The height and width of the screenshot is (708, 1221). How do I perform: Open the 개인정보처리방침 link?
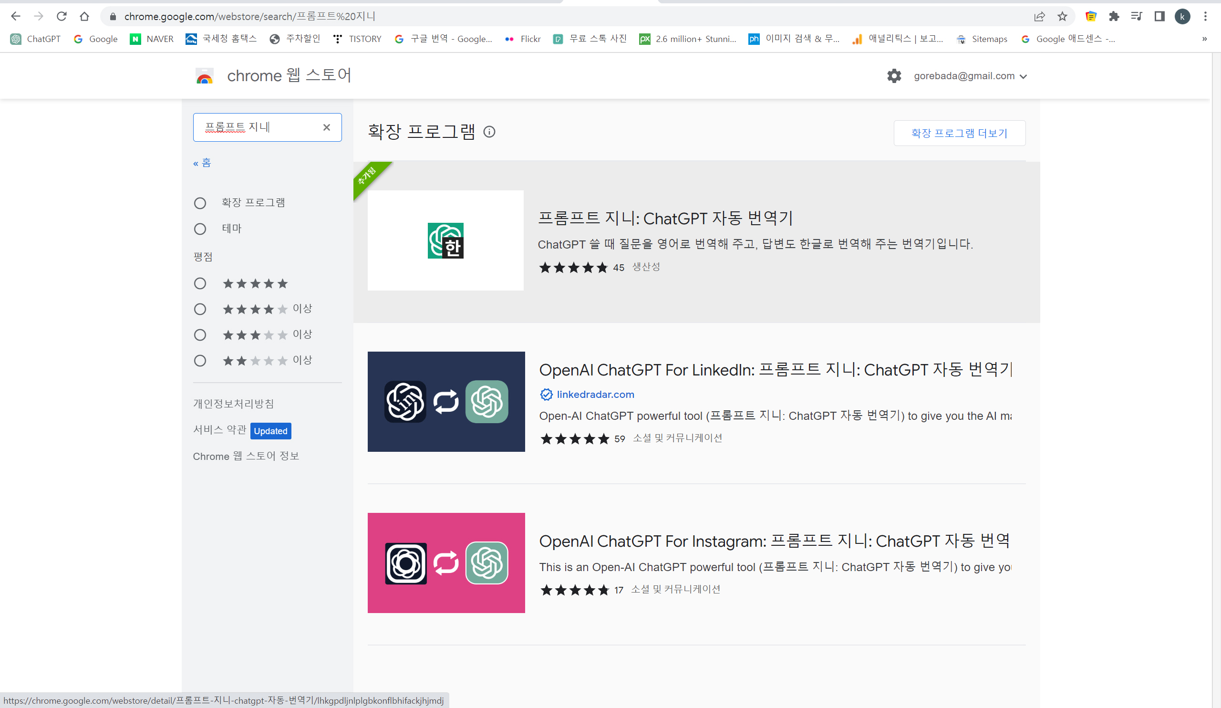point(234,404)
